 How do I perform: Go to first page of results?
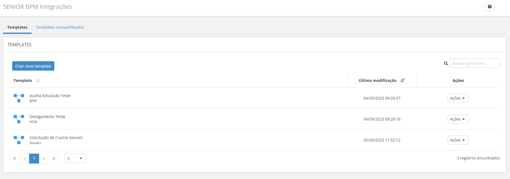coord(14,159)
